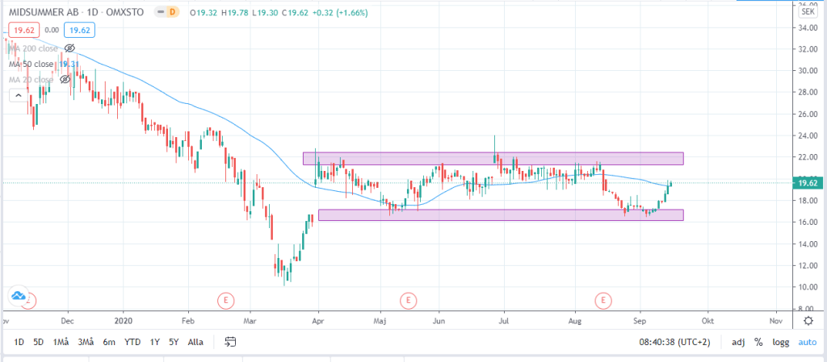Click the adj adjustment button
The height and width of the screenshot is (362, 827).
[737, 342]
